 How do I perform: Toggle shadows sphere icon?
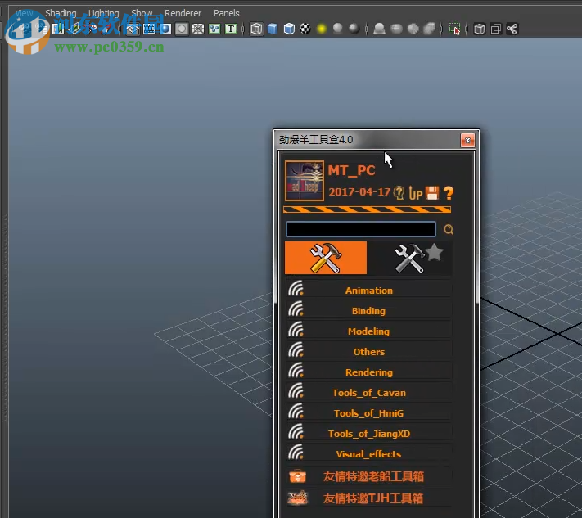click(x=338, y=28)
